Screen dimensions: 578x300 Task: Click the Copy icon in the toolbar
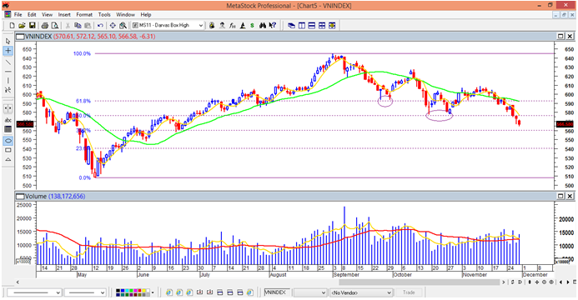[78, 25]
